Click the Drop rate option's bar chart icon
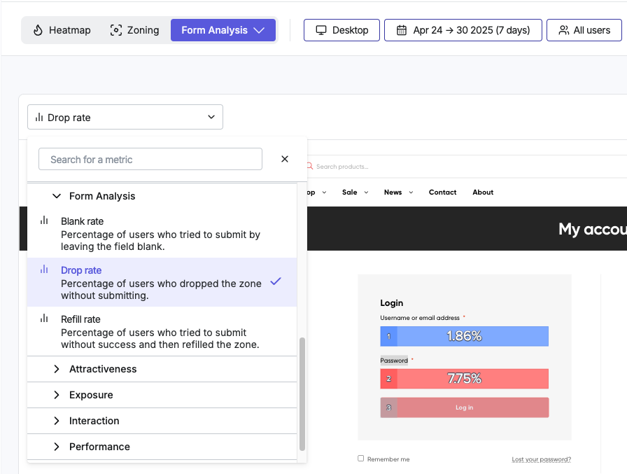The height and width of the screenshot is (474, 627). coord(44,270)
